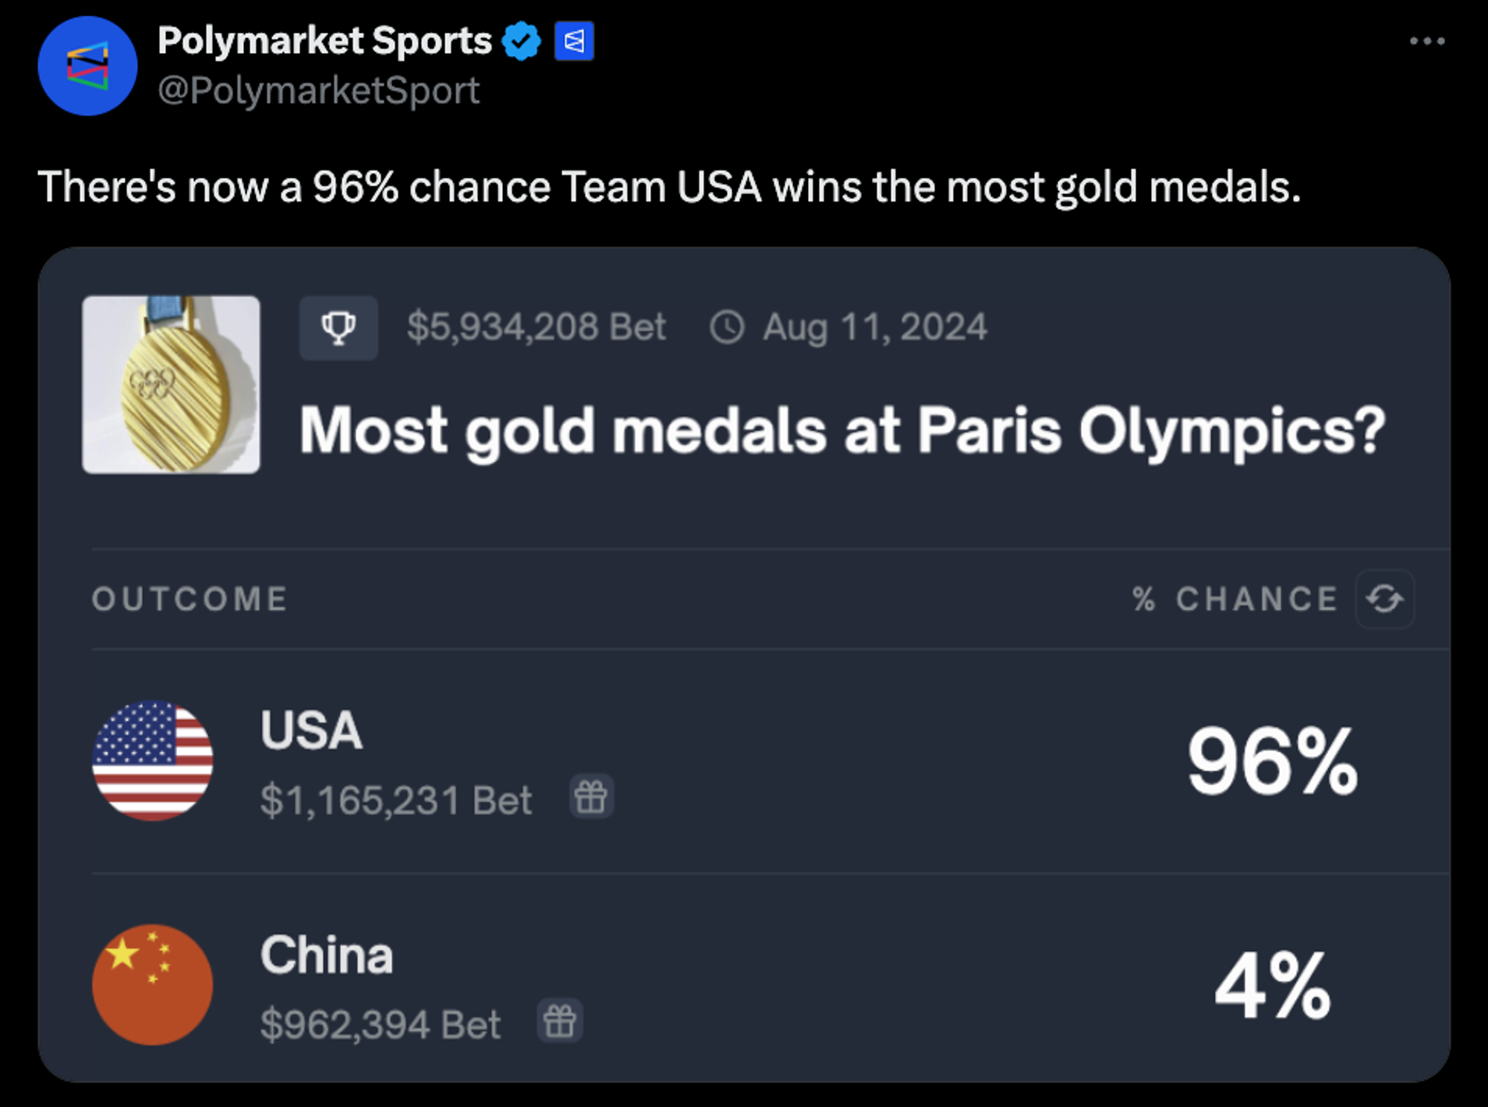Click the clock icon beside Aug 11, 2024
This screenshot has width=1488, height=1107.
[727, 327]
